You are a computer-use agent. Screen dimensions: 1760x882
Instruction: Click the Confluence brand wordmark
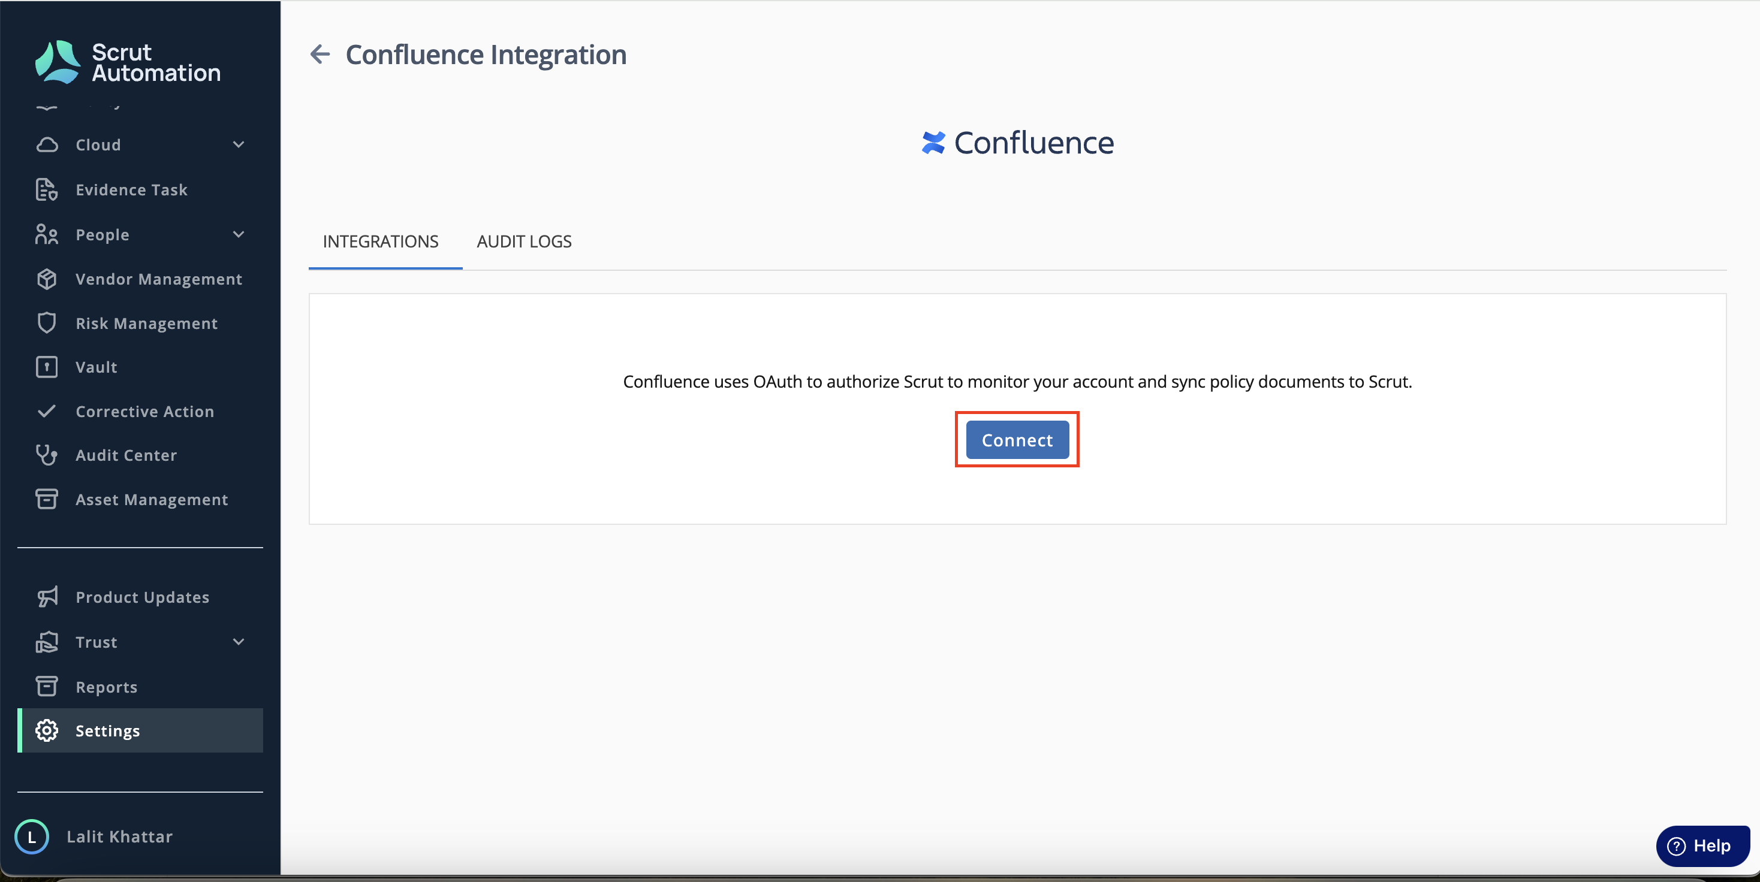pos(1033,143)
